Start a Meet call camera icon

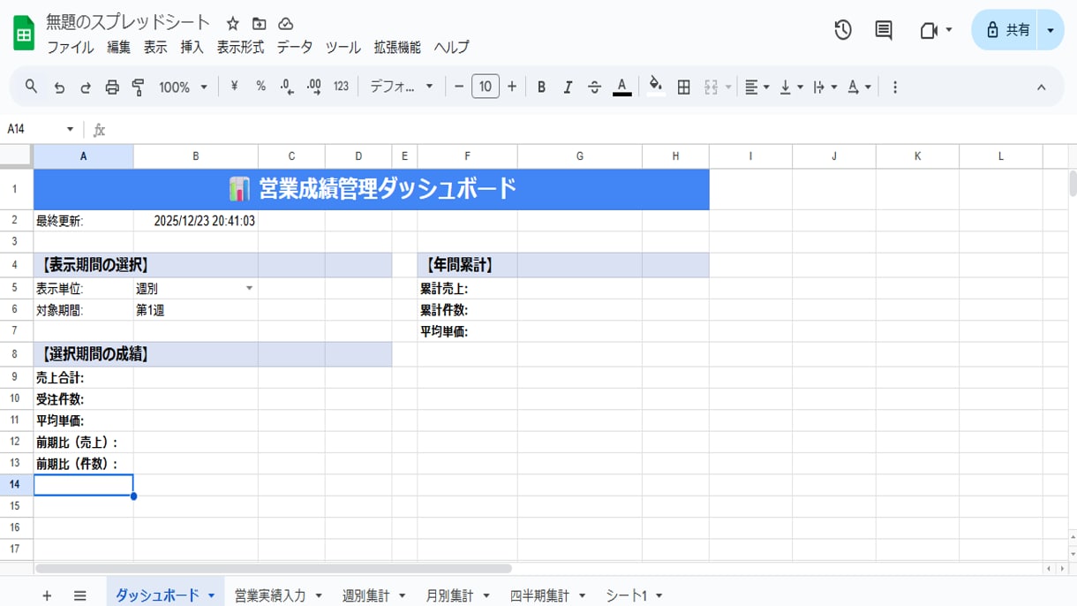pyautogui.click(x=928, y=30)
